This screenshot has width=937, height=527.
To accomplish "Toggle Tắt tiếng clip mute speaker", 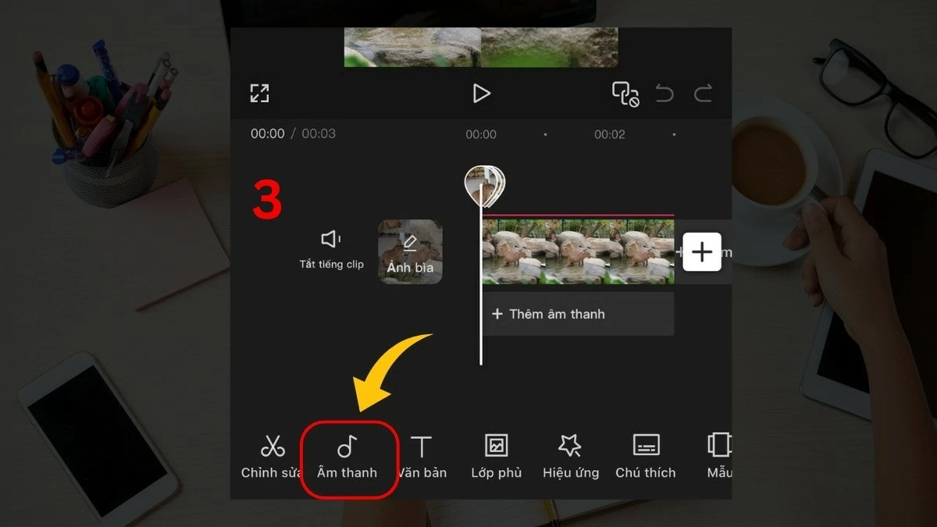I will (x=332, y=248).
